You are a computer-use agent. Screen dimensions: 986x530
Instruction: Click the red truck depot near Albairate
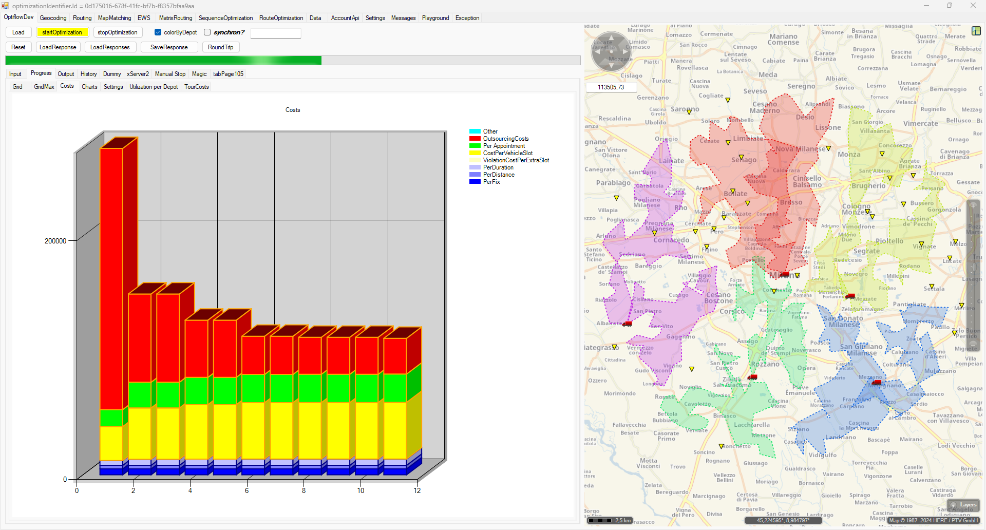pyautogui.click(x=627, y=324)
